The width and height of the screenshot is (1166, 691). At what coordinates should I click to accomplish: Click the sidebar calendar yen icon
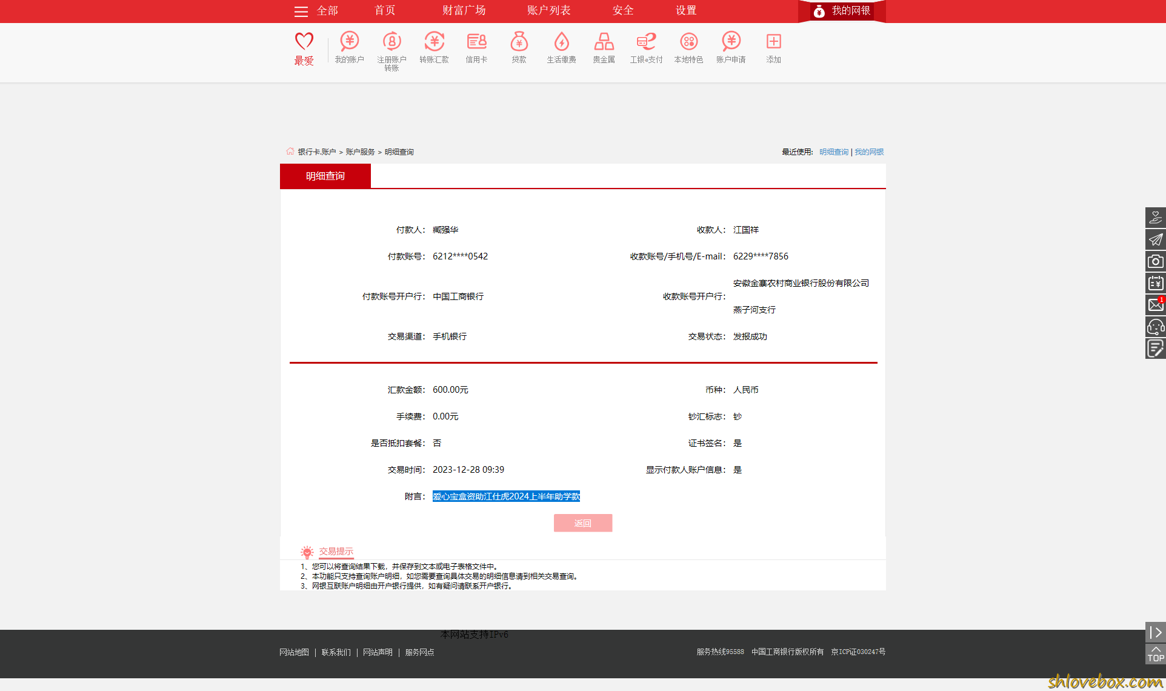[x=1155, y=283]
